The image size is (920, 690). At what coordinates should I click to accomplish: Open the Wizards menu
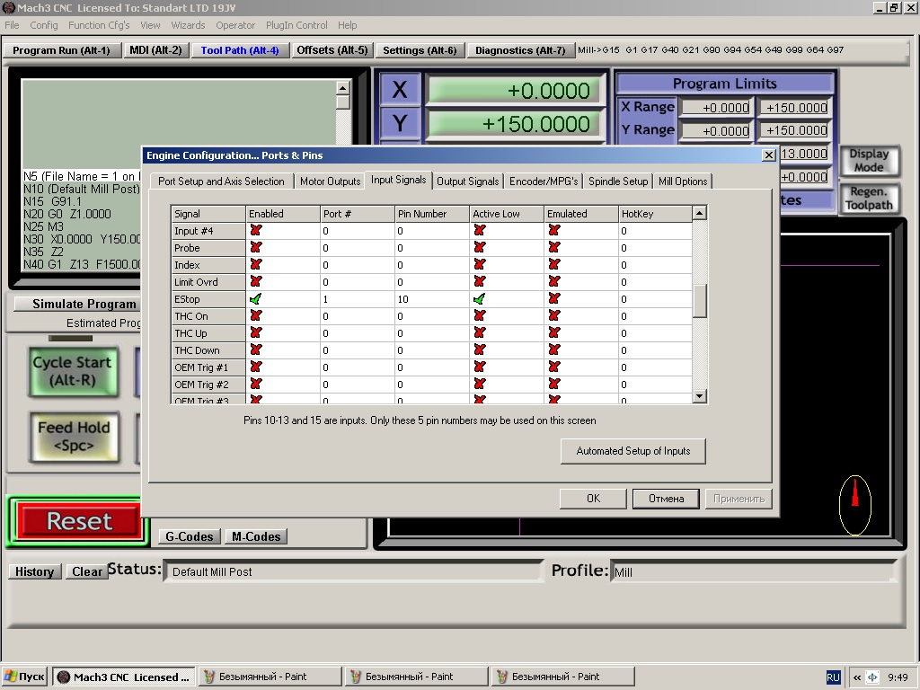[x=188, y=25]
